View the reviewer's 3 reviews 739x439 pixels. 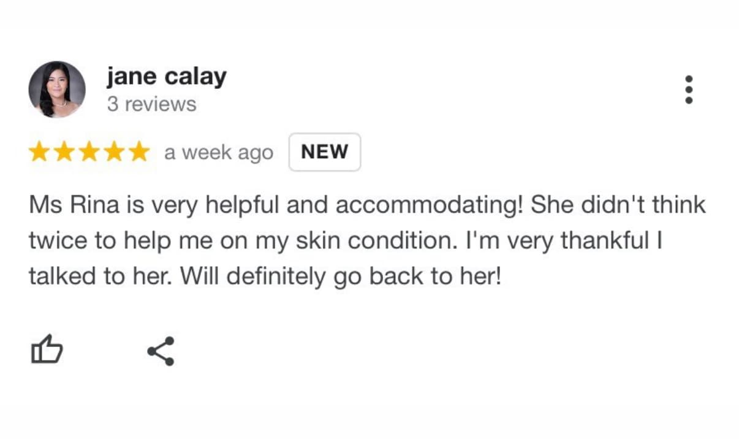pos(151,104)
